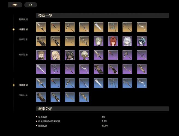Screen dimensions: 179x136
Task: Select the purple white bow icon
Action: 84,69
